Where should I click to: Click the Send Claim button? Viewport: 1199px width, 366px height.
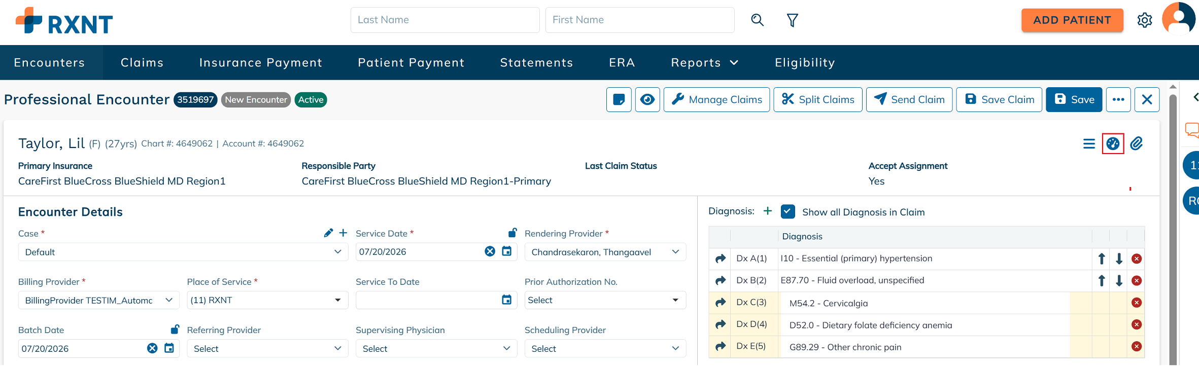tap(909, 99)
